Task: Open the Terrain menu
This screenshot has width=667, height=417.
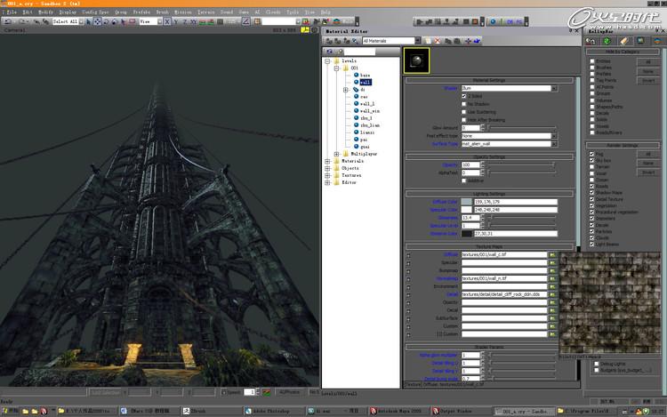Action: (x=205, y=12)
